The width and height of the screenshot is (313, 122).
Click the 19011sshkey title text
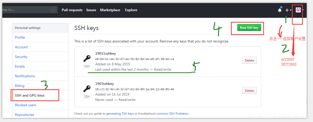click(x=105, y=53)
